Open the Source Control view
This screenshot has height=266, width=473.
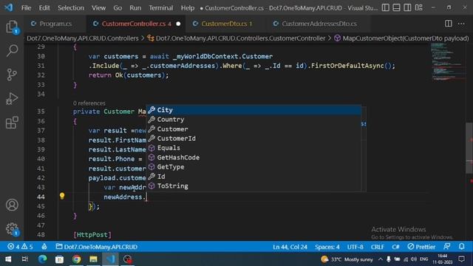12,75
